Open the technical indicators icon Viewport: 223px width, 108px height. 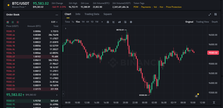point(114,22)
